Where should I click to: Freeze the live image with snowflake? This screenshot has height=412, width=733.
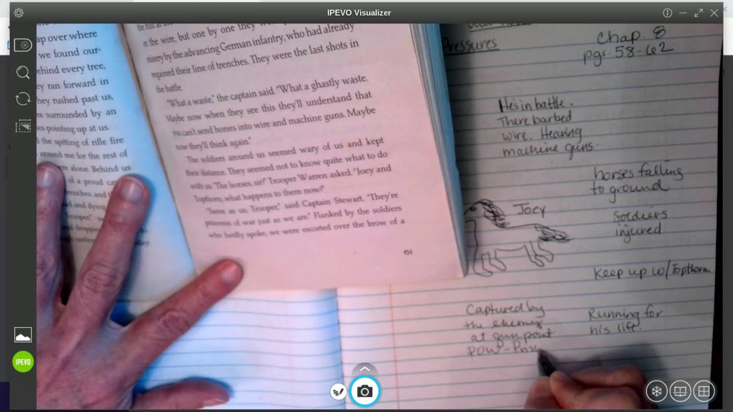657,391
